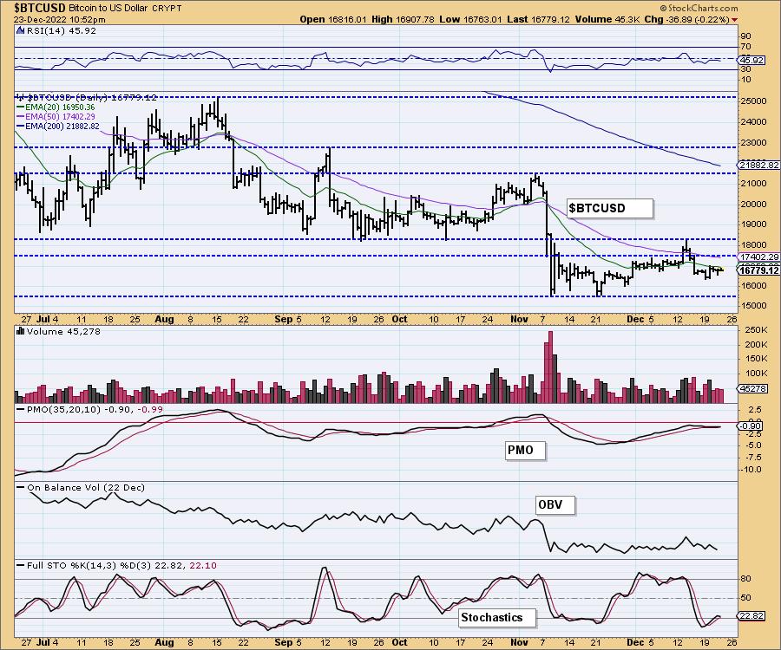
Task: Click the Last 16779.12 value
Action: (x=538, y=19)
